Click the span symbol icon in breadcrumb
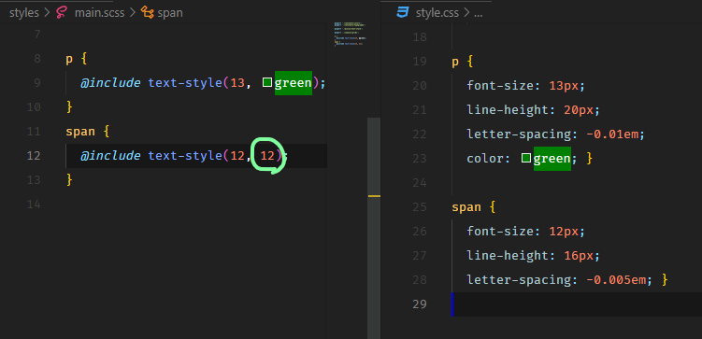This screenshot has width=702, height=339. 148,12
